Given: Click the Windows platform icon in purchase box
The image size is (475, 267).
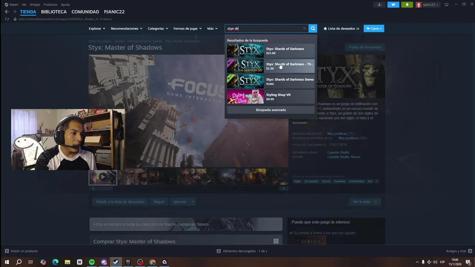Looking at the screenshot, I should (276, 241).
